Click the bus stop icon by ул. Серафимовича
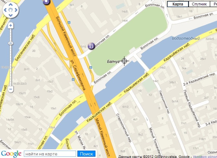Viewport: 217px width, 158px height. point(73,79)
